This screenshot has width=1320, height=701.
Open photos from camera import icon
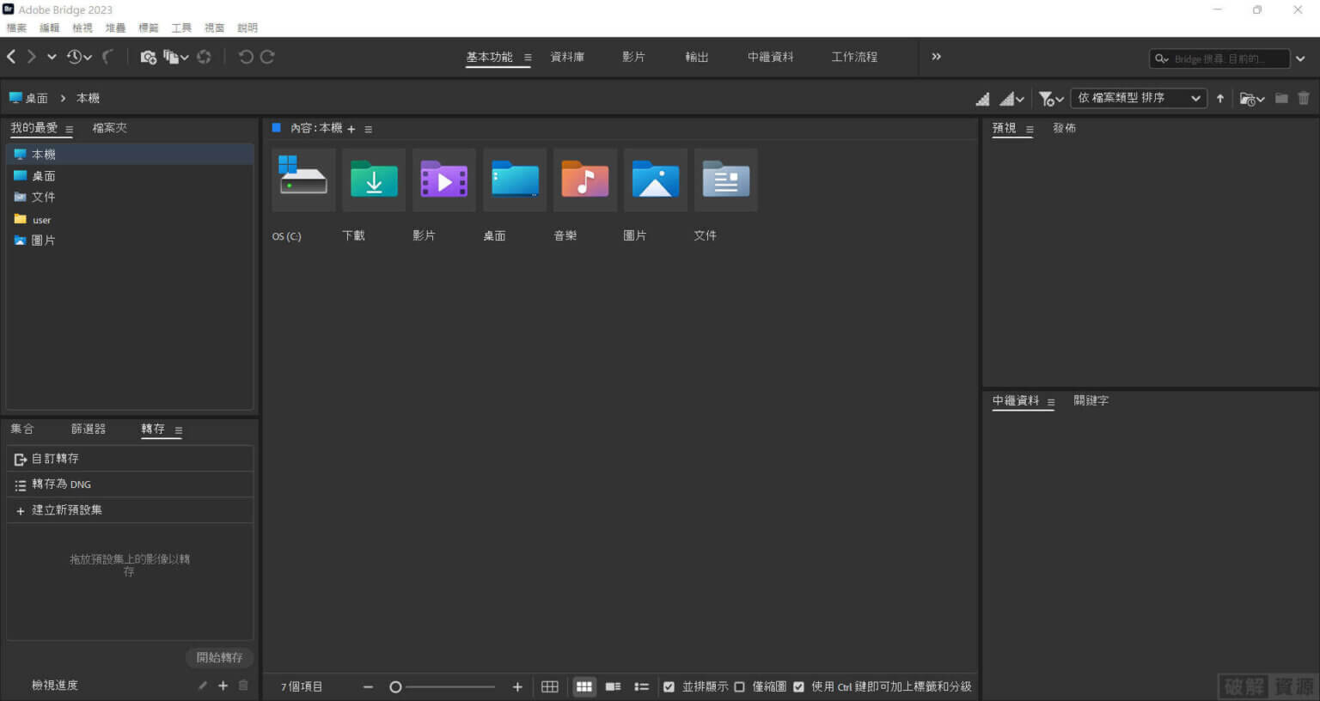147,57
